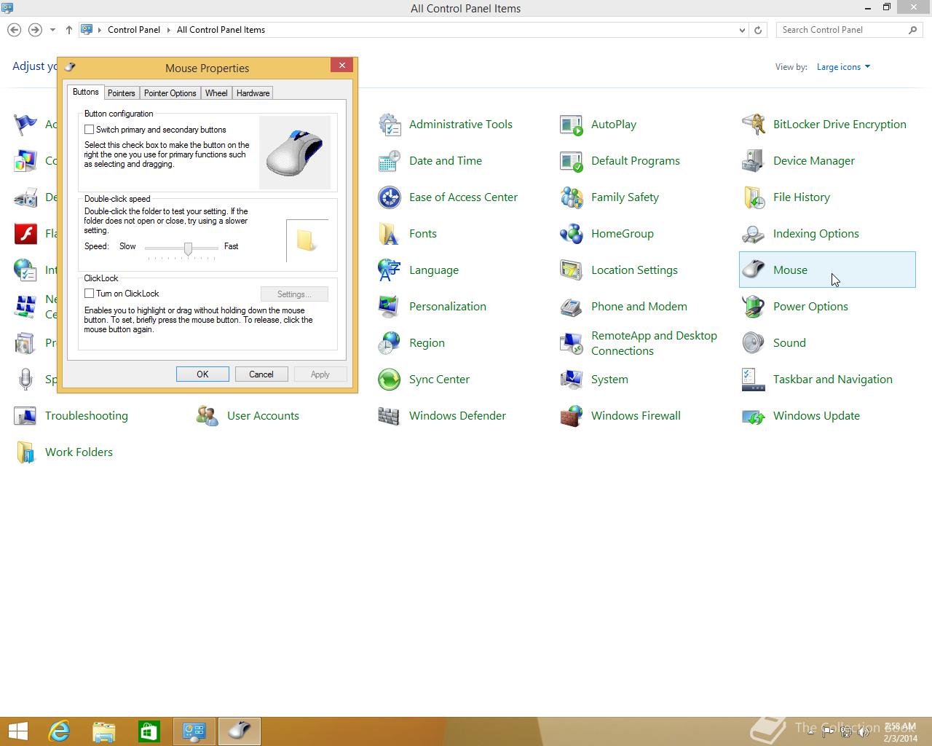Open File Explorer from the taskbar
The image size is (932, 746).
pyautogui.click(x=104, y=731)
